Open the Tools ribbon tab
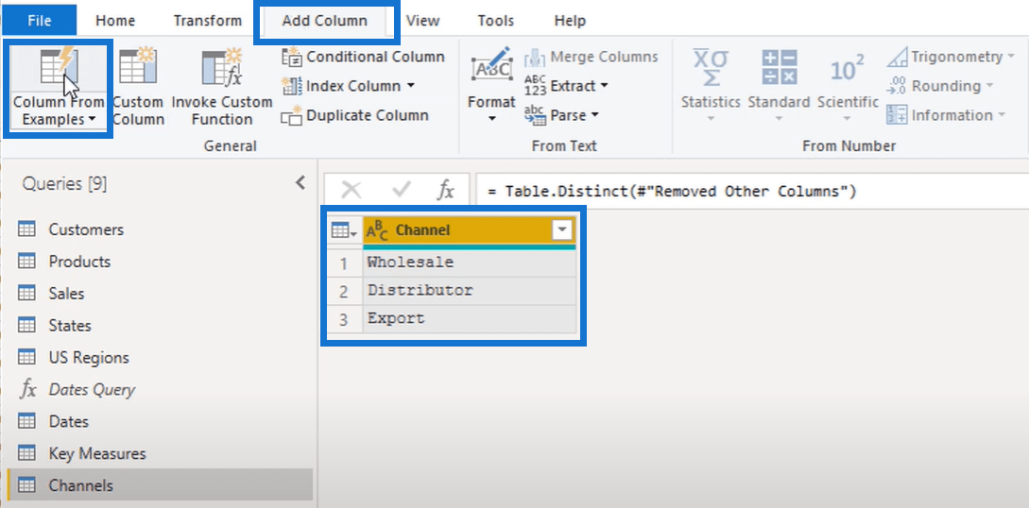Screen dimensions: 1029x508 [x=495, y=21]
